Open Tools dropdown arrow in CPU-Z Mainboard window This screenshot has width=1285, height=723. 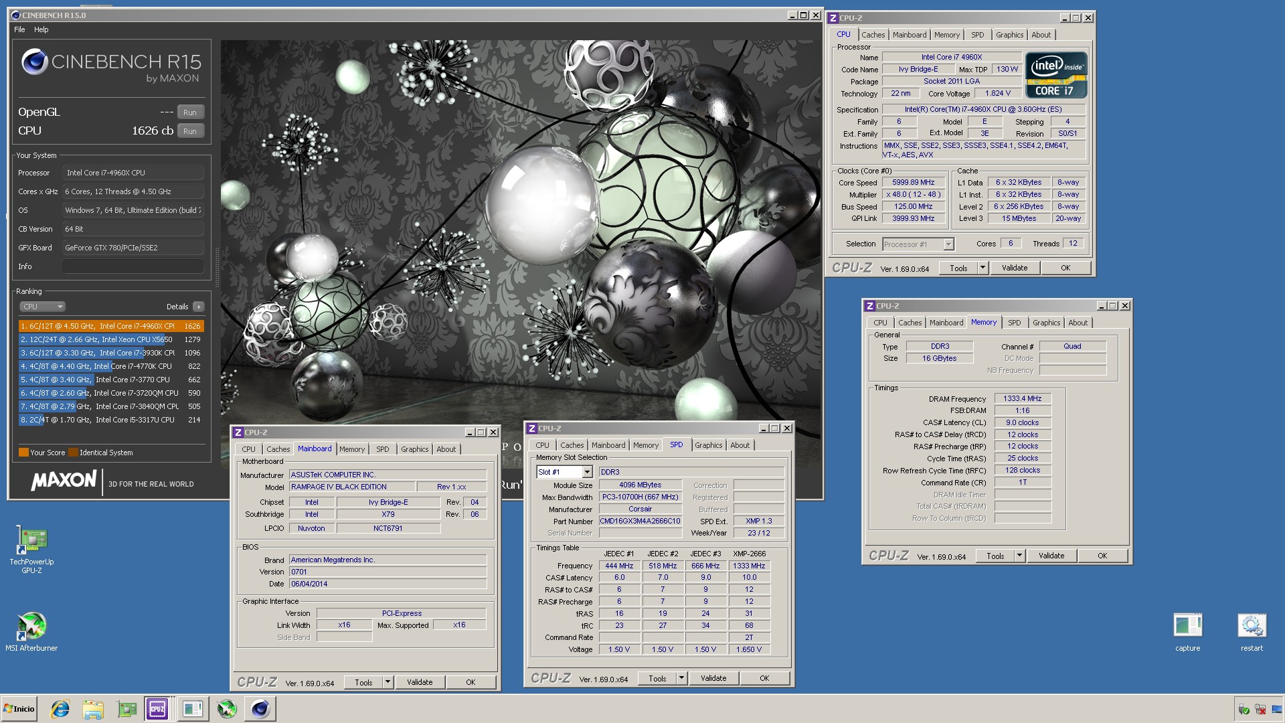coord(388,682)
